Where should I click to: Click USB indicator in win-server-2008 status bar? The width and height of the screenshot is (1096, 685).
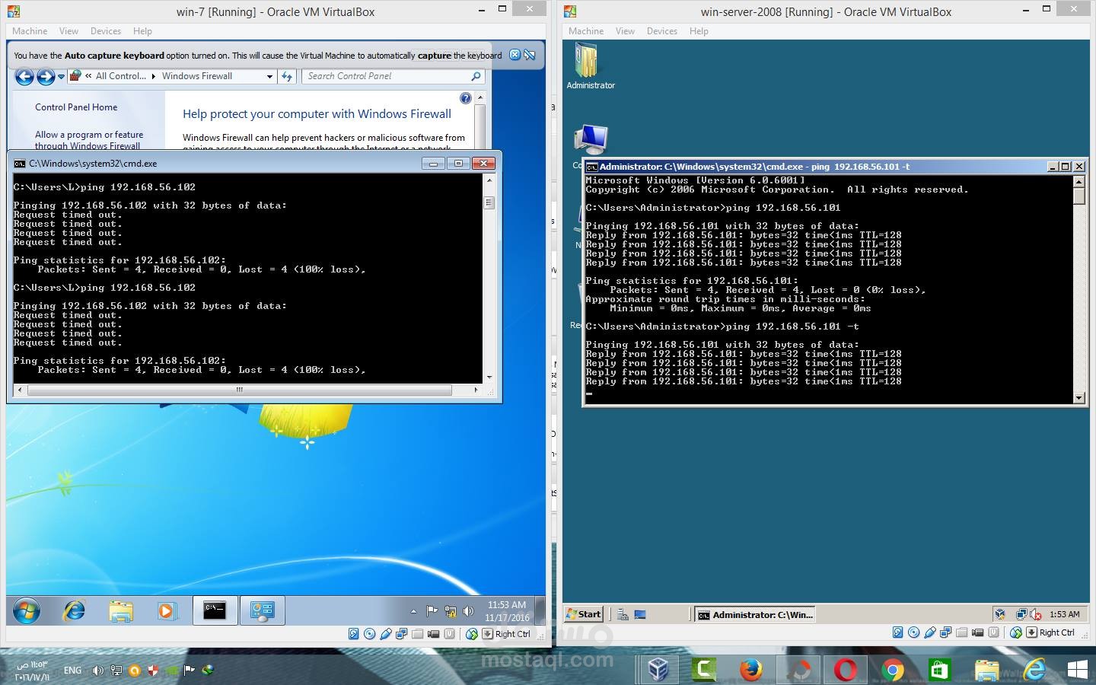[x=930, y=632]
